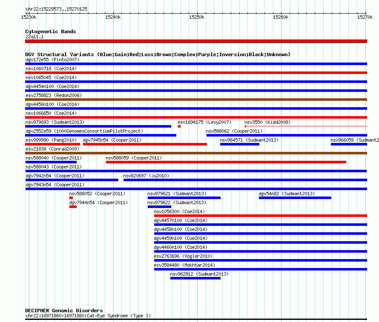Open nsv1066650 (Coe2014) variant label
The image size is (379, 322).
[51, 113]
